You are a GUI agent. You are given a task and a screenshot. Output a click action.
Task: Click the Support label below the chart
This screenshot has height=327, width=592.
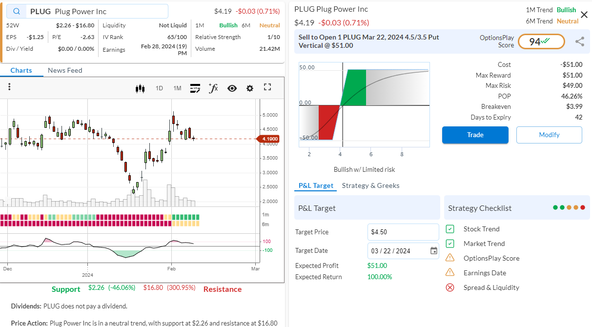coord(66,289)
